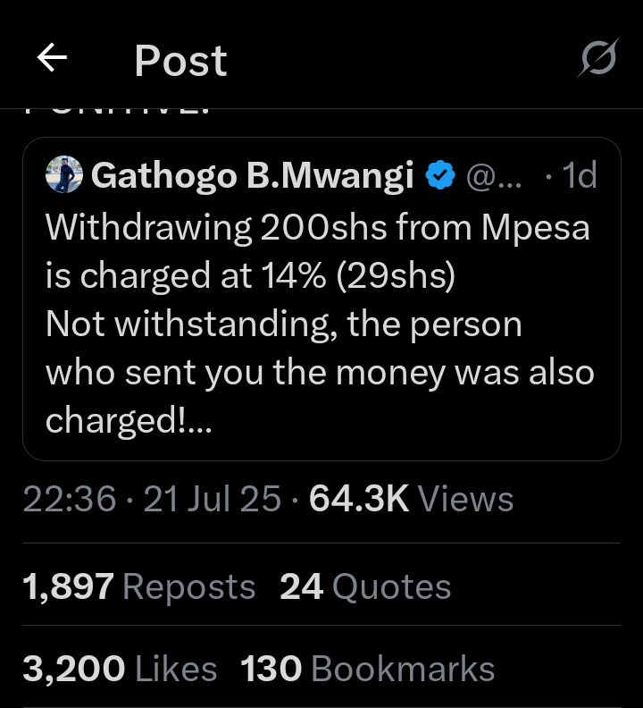Screen dimensions: 643x708
Task: Tap the "is charged at 14% (29shs)" line
Action: tap(250, 275)
